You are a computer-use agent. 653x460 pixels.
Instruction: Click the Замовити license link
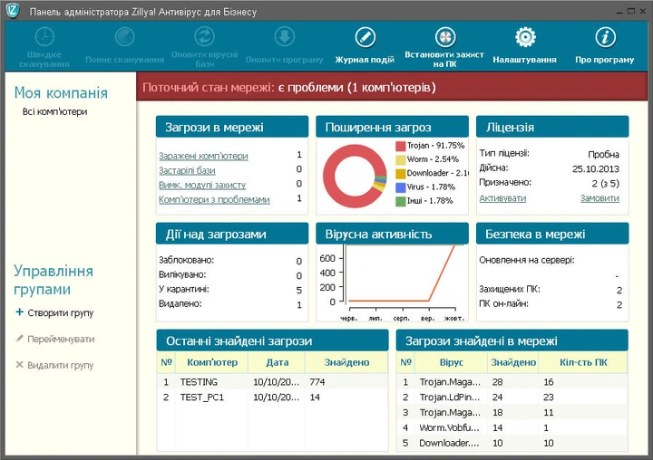tap(599, 197)
